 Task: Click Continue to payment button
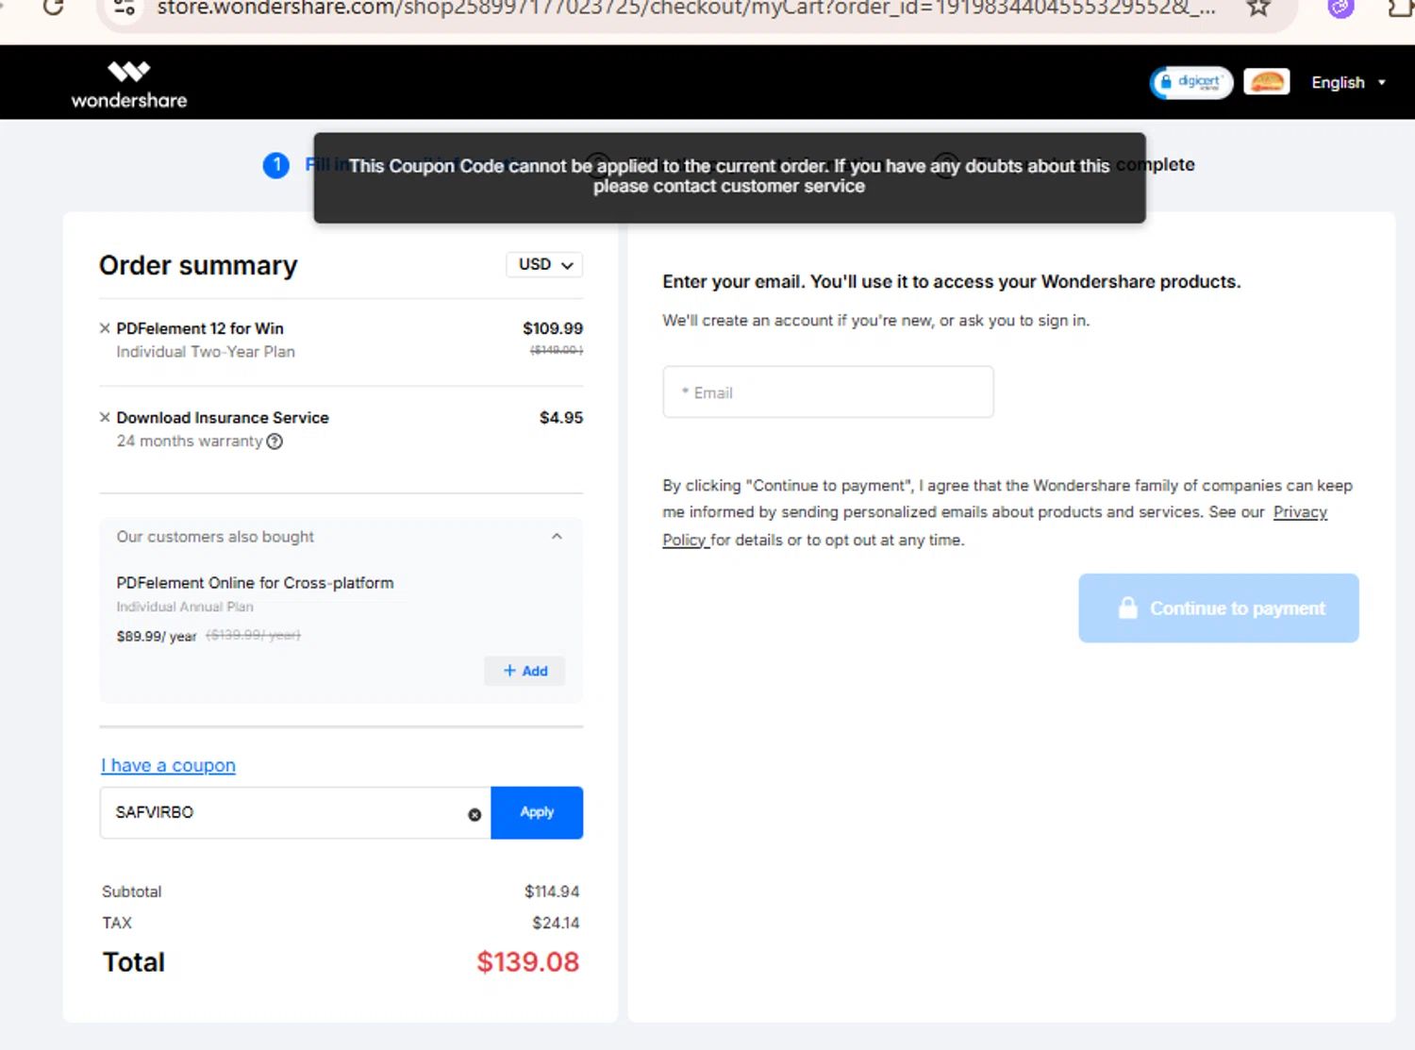coord(1219,608)
